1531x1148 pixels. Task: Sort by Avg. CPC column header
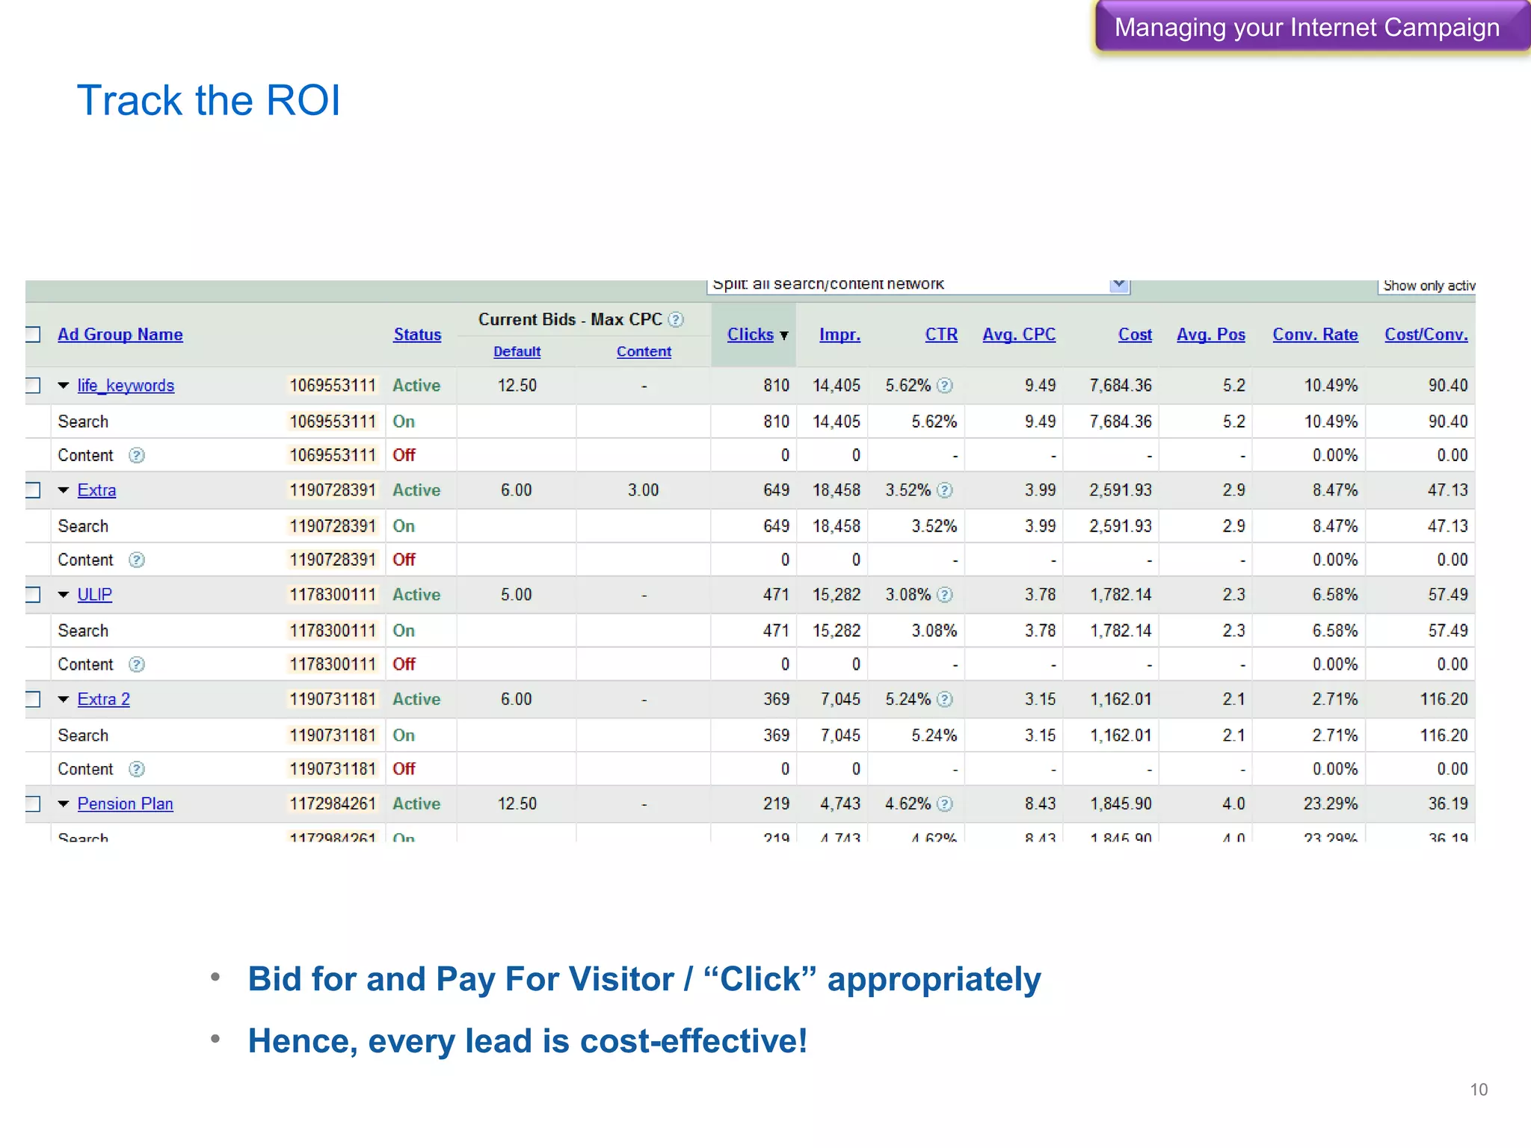pyautogui.click(x=1019, y=335)
